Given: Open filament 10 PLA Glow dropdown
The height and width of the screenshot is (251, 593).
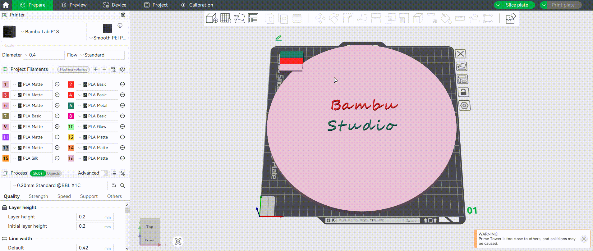Looking at the screenshot, I should tap(97, 127).
